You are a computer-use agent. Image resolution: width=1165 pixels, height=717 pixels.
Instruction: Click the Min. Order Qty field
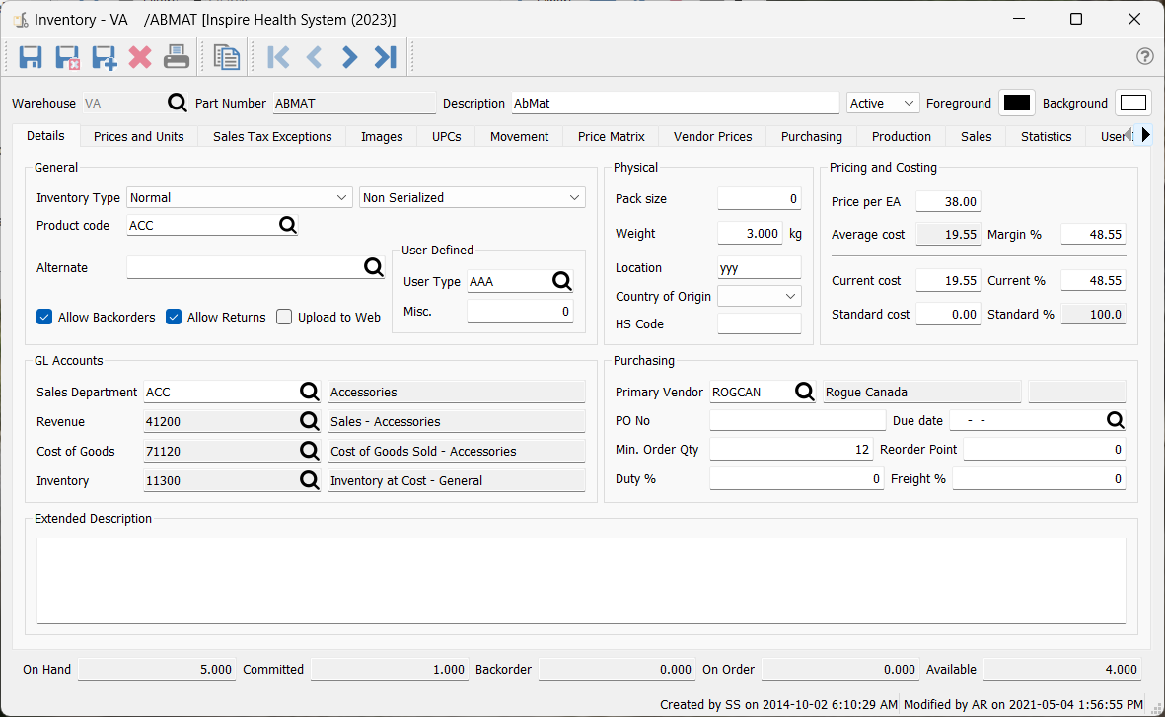coord(791,450)
